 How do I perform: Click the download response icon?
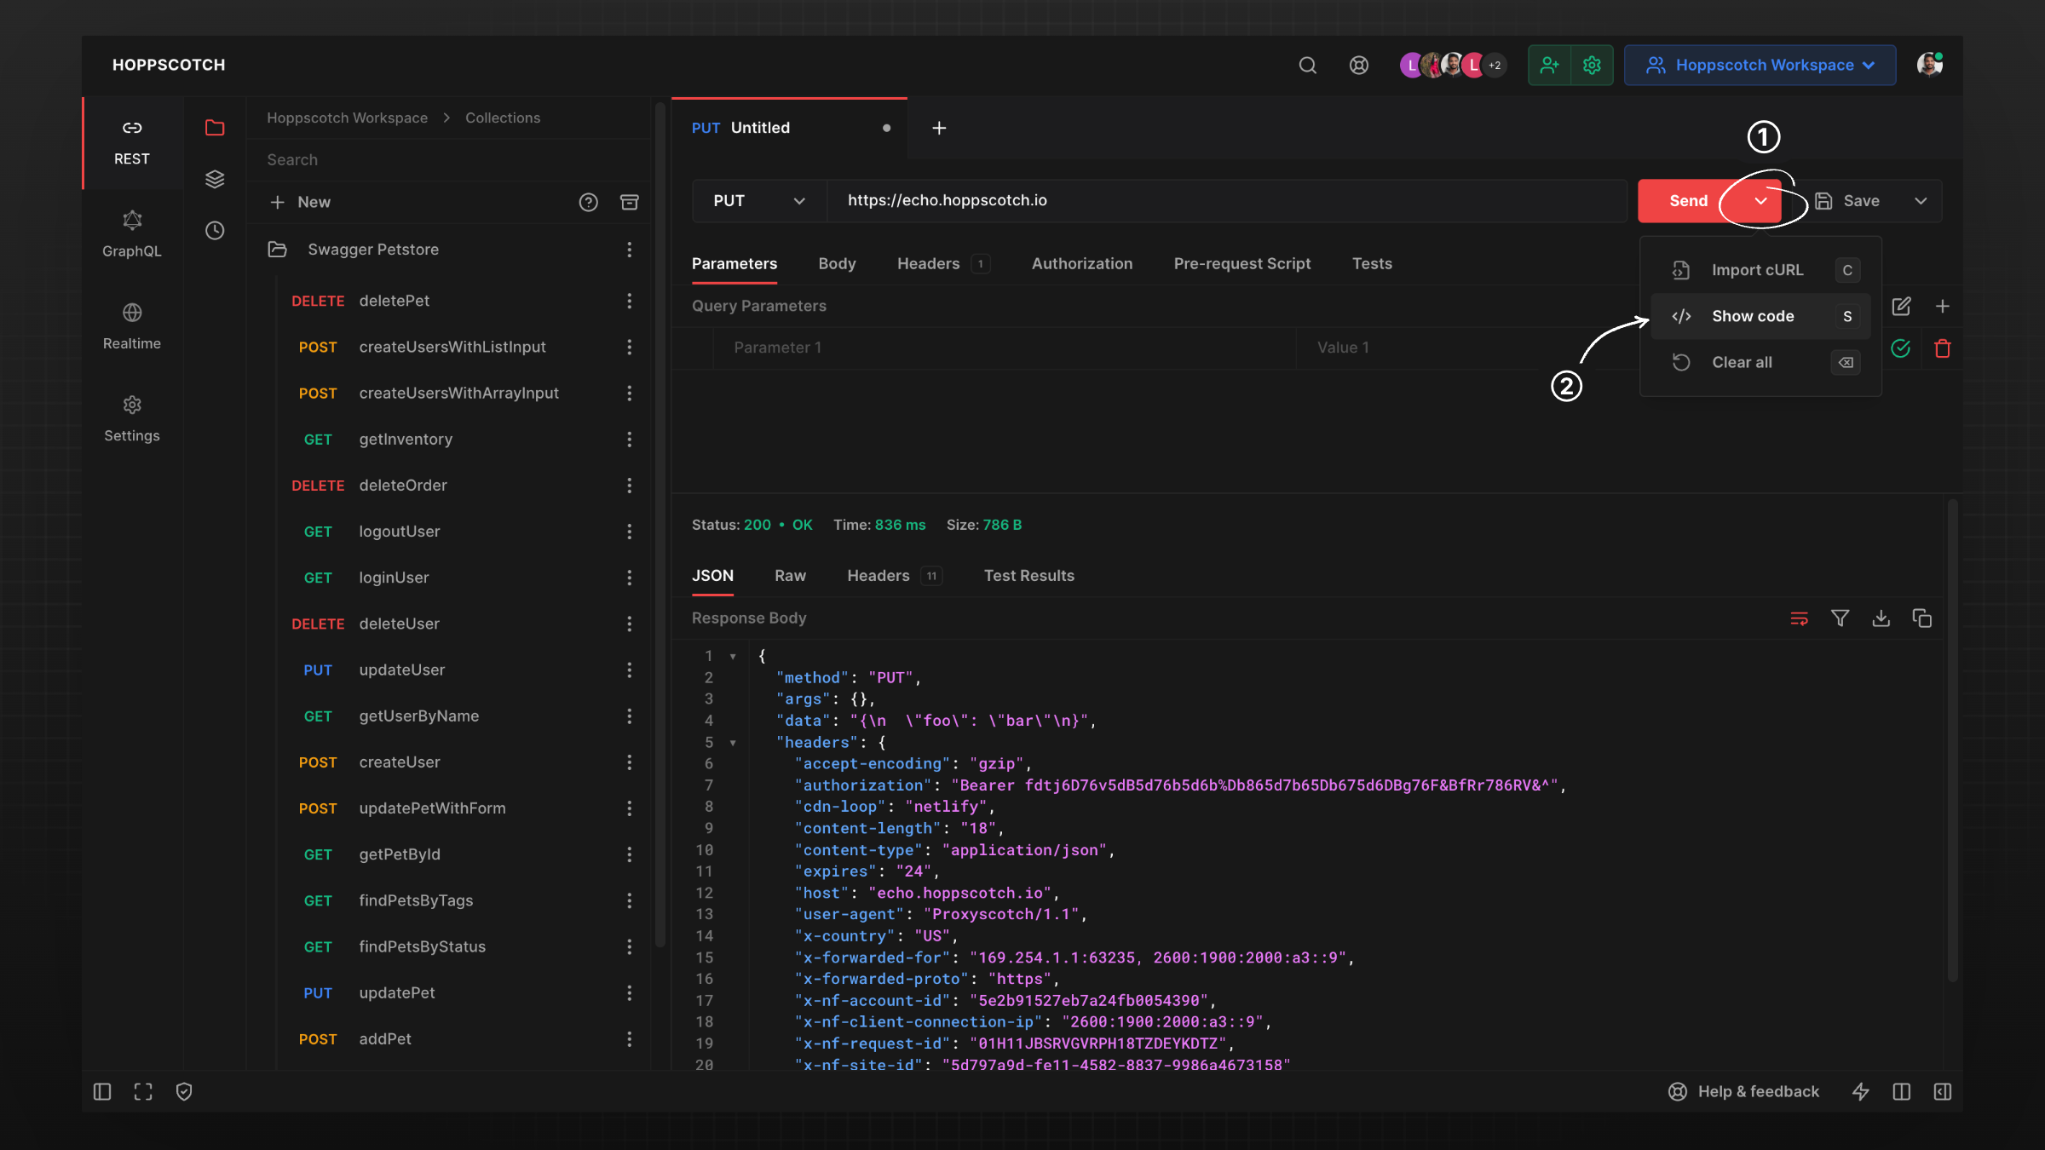(x=1881, y=618)
